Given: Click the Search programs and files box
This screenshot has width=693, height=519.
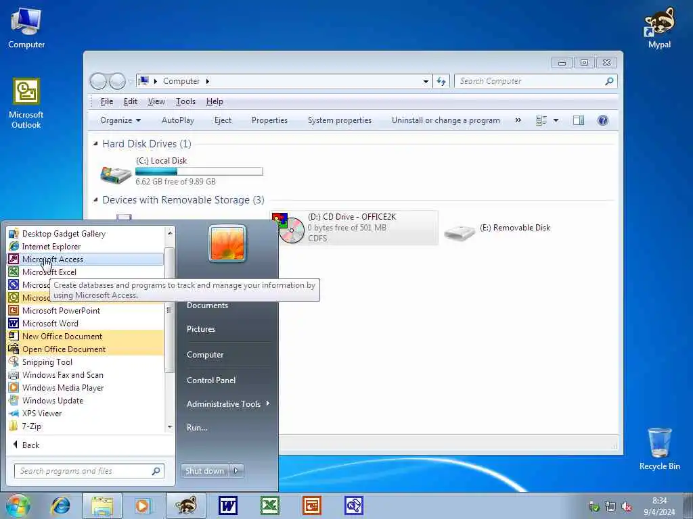Looking at the screenshot, I should click(89, 471).
